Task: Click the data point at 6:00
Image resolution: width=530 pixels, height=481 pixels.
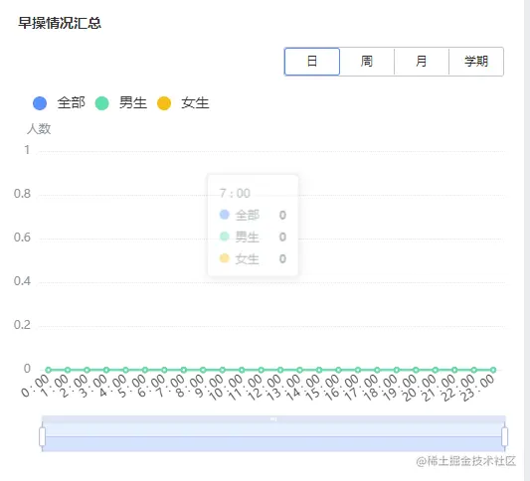Action: pyautogui.click(x=164, y=370)
